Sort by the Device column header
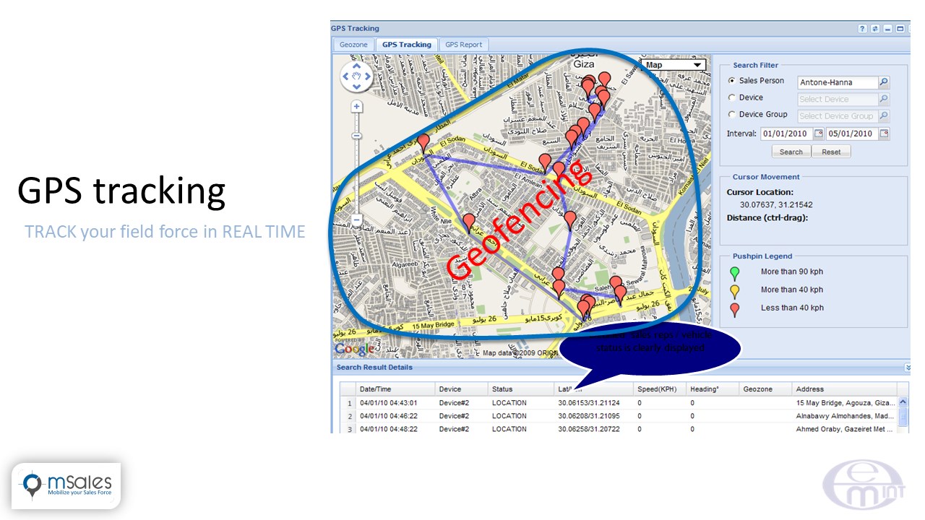Viewport: 925px width, 520px height. pyautogui.click(x=461, y=389)
